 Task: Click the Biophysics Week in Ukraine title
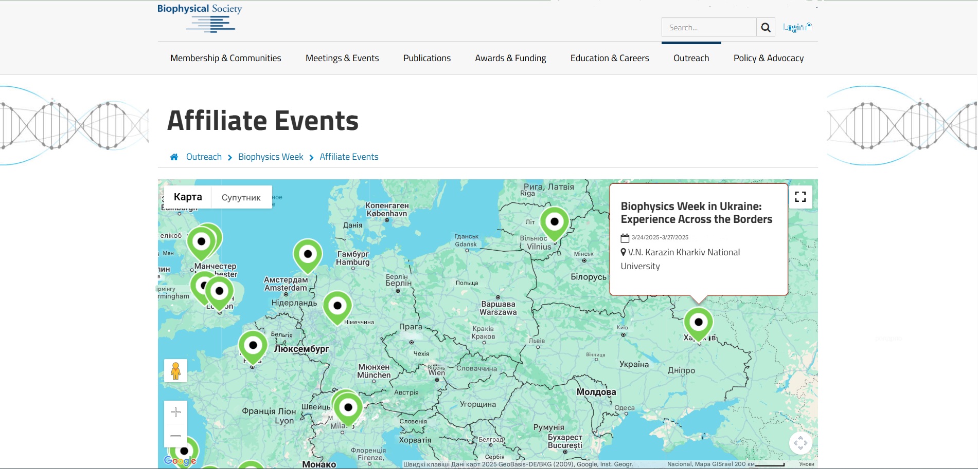(x=697, y=213)
